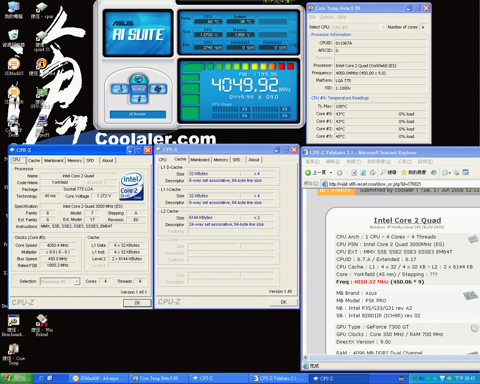Launch Internet Explorer from quick launch

42,378
